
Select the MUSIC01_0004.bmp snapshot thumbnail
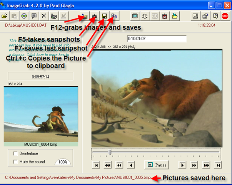41,114
